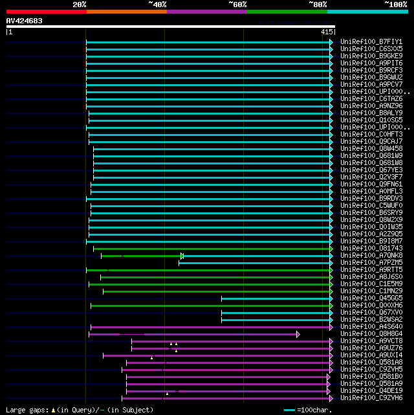Viewport: 414px width, 415px height.
Task: Select hit name UniRef100_B2WSA2
Action: pyautogui.click(x=371, y=320)
